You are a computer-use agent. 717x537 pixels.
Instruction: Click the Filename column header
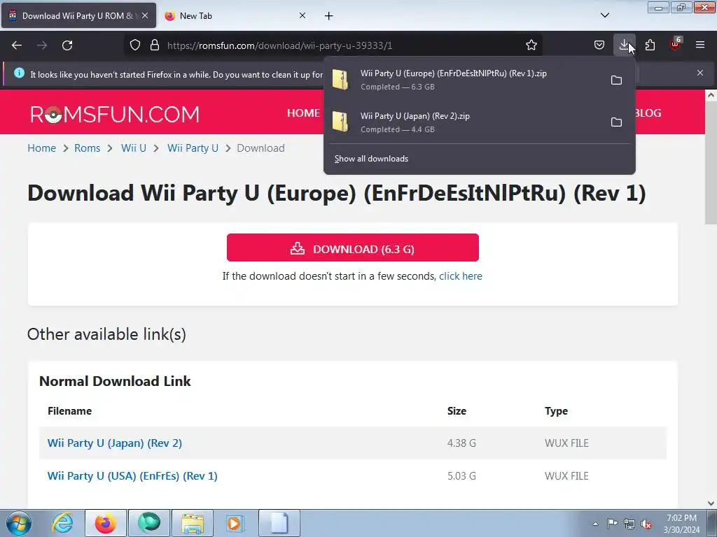(x=69, y=411)
